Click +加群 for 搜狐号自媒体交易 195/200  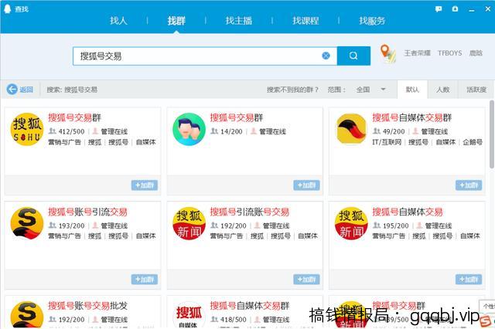(469, 280)
